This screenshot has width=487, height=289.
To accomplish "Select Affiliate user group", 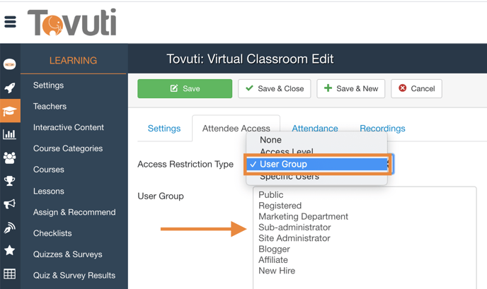I will pyautogui.click(x=273, y=260).
